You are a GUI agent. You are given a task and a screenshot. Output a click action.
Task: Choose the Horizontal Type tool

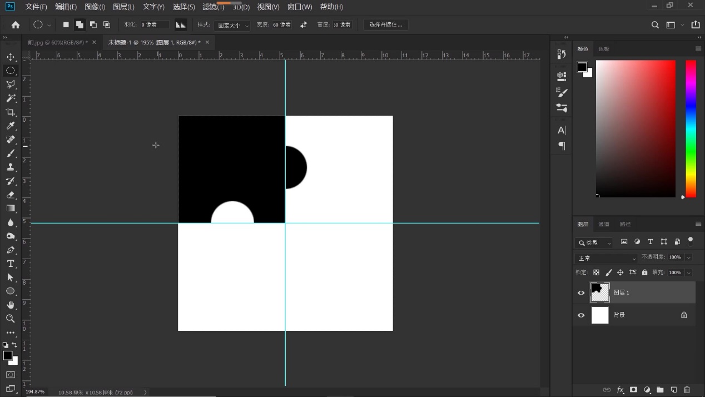click(11, 264)
